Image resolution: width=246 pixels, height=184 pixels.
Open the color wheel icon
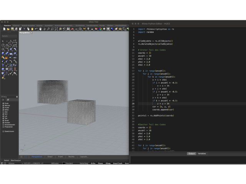tap(100, 29)
